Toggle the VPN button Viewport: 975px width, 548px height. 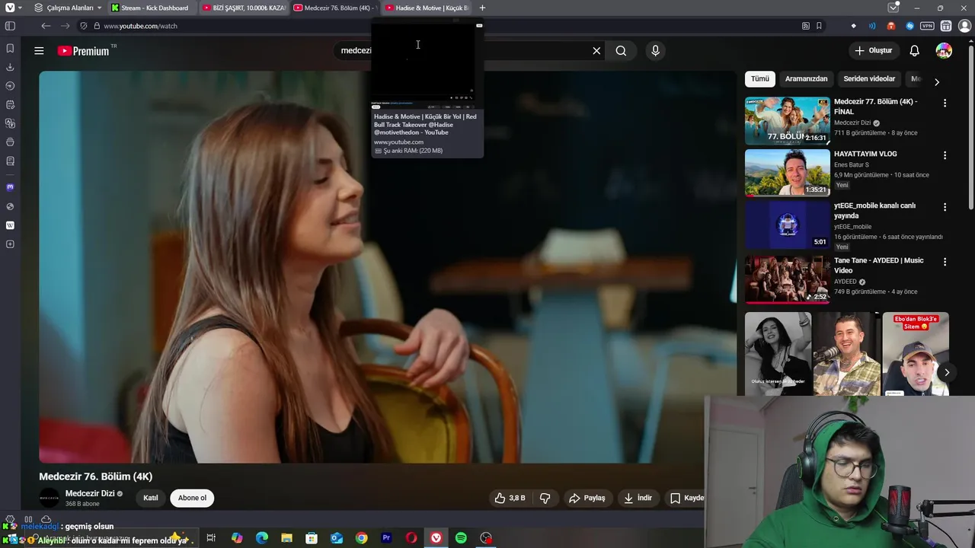point(927,26)
